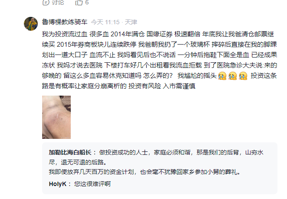Viewport: 287px width, 199px height.
Task: Click 加勒比海白船长's reply text about 家庭必须和谐
Action: (156, 157)
